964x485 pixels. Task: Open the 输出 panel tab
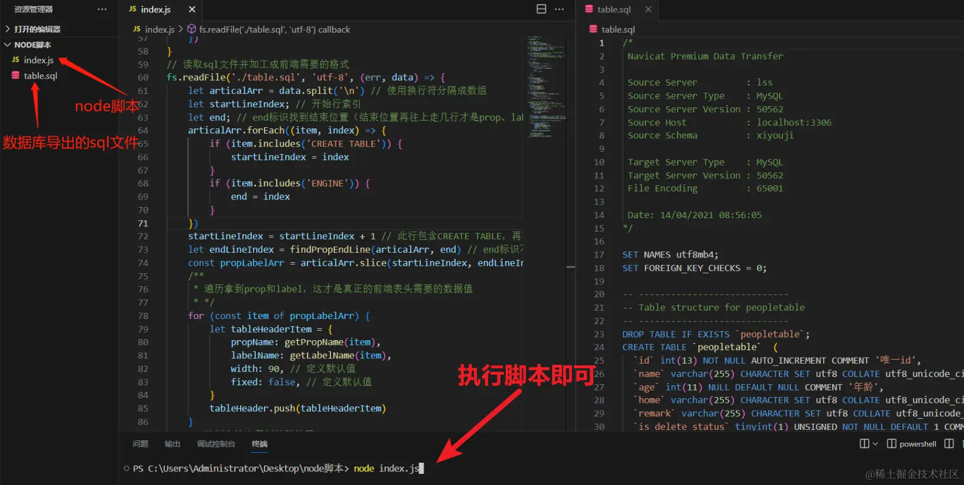coord(172,444)
